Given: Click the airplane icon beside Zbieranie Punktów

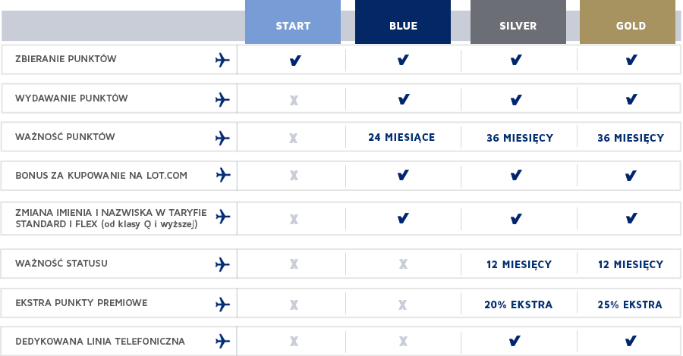Looking at the screenshot, I should 222,60.
